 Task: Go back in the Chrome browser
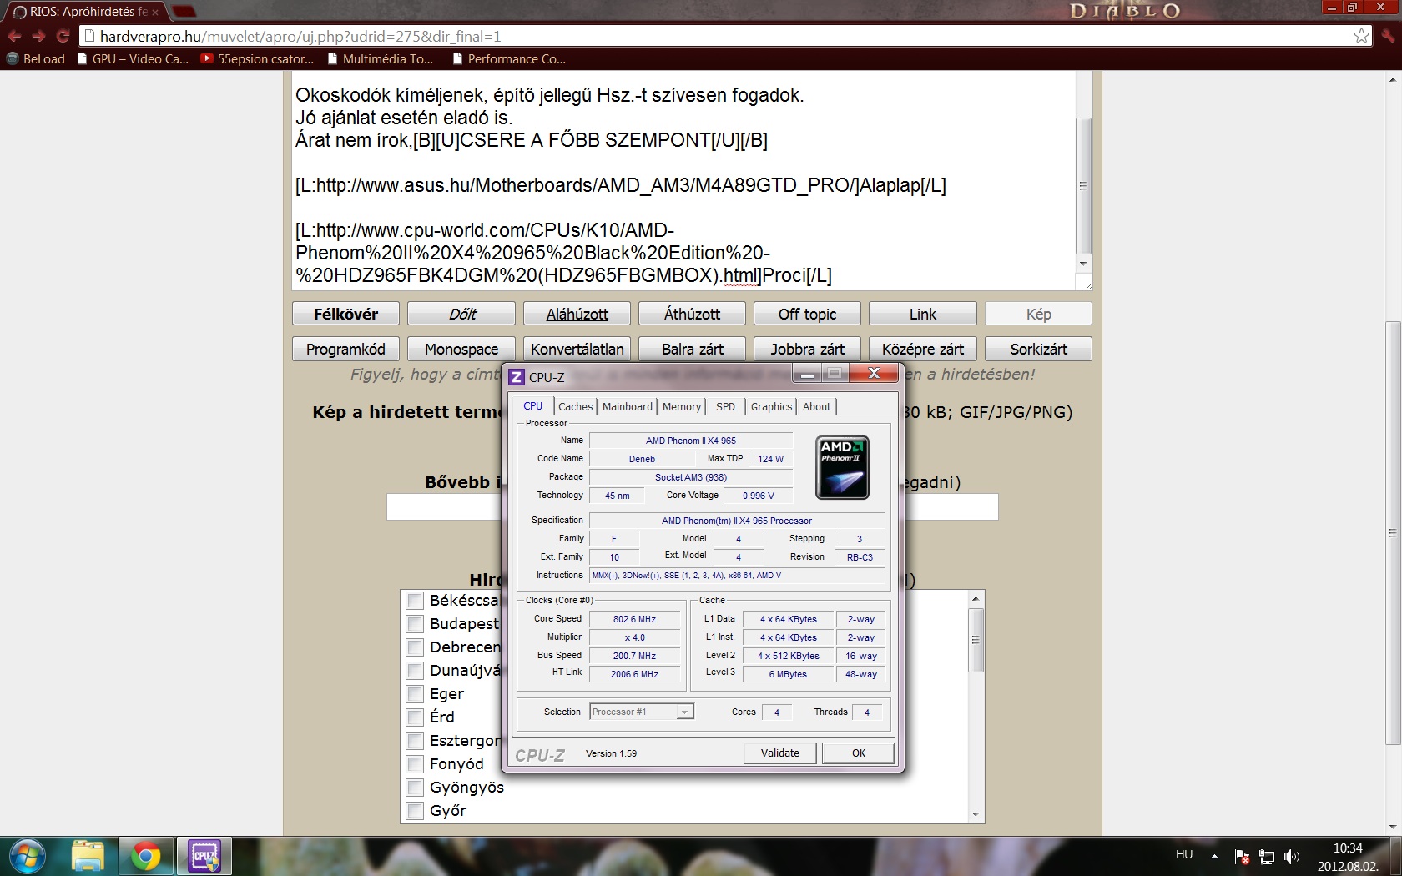point(14,36)
